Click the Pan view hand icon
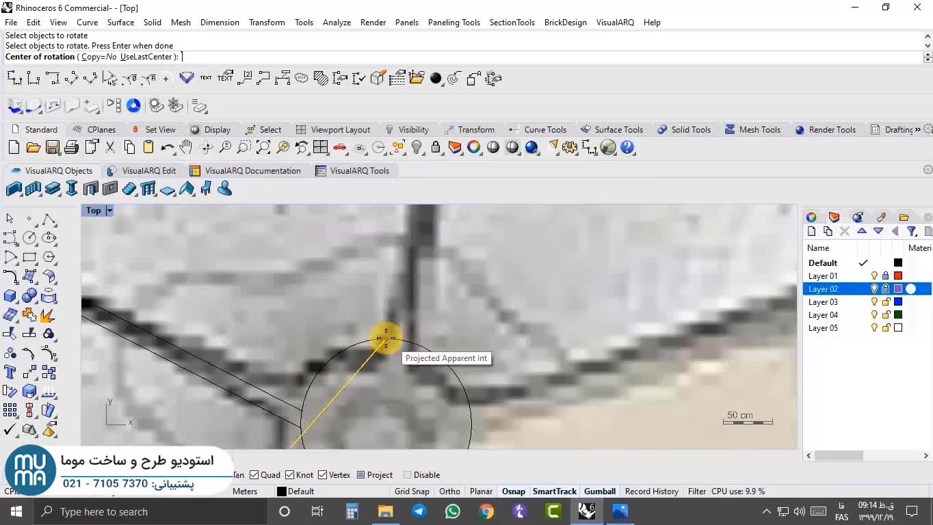This screenshot has width=933, height=525. [186, 148]
